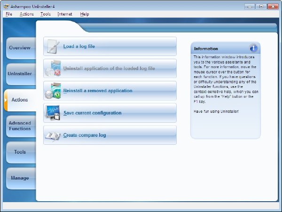This screenshot has width=282, height=212.
Task: Click the Load a log file notepad icon
Action: 53,47
